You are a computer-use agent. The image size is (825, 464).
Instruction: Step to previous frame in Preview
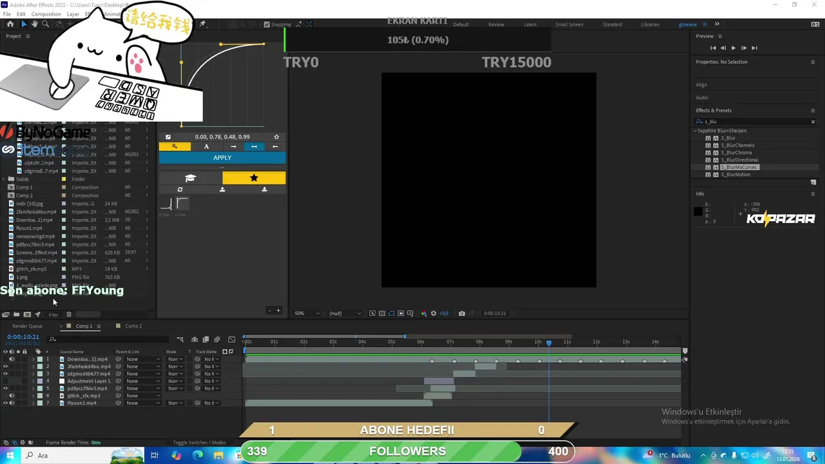[723, 48]
